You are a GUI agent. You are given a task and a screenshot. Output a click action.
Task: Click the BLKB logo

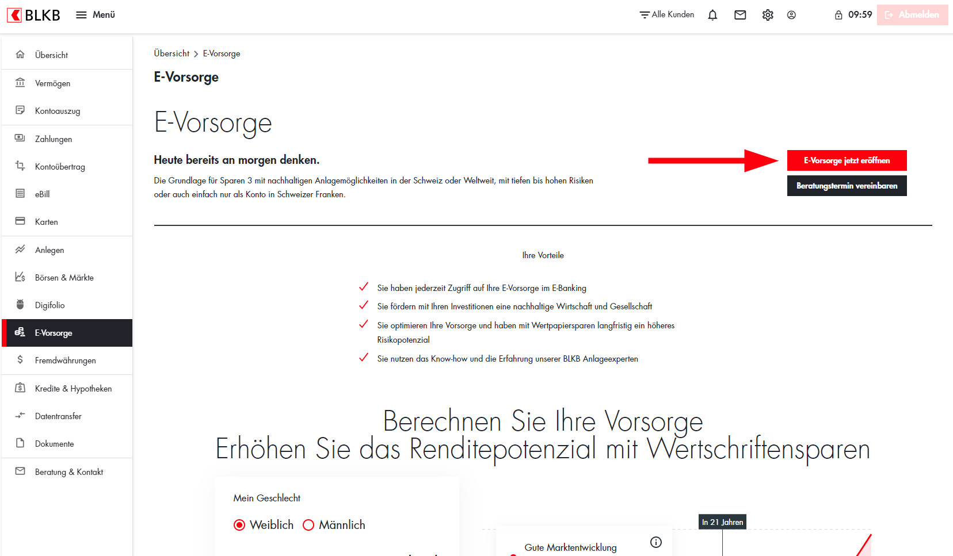point(33,15)
